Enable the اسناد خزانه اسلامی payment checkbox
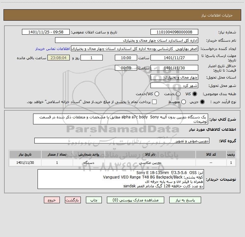The height and width of the screenshot is (237, 245). [x=154, y=102]
